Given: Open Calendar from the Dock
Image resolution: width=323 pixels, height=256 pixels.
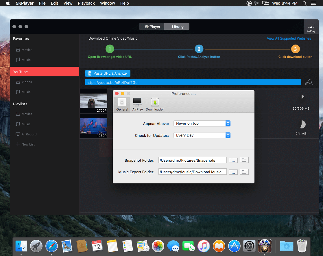Looking at the screenshot, I should 97,246.
